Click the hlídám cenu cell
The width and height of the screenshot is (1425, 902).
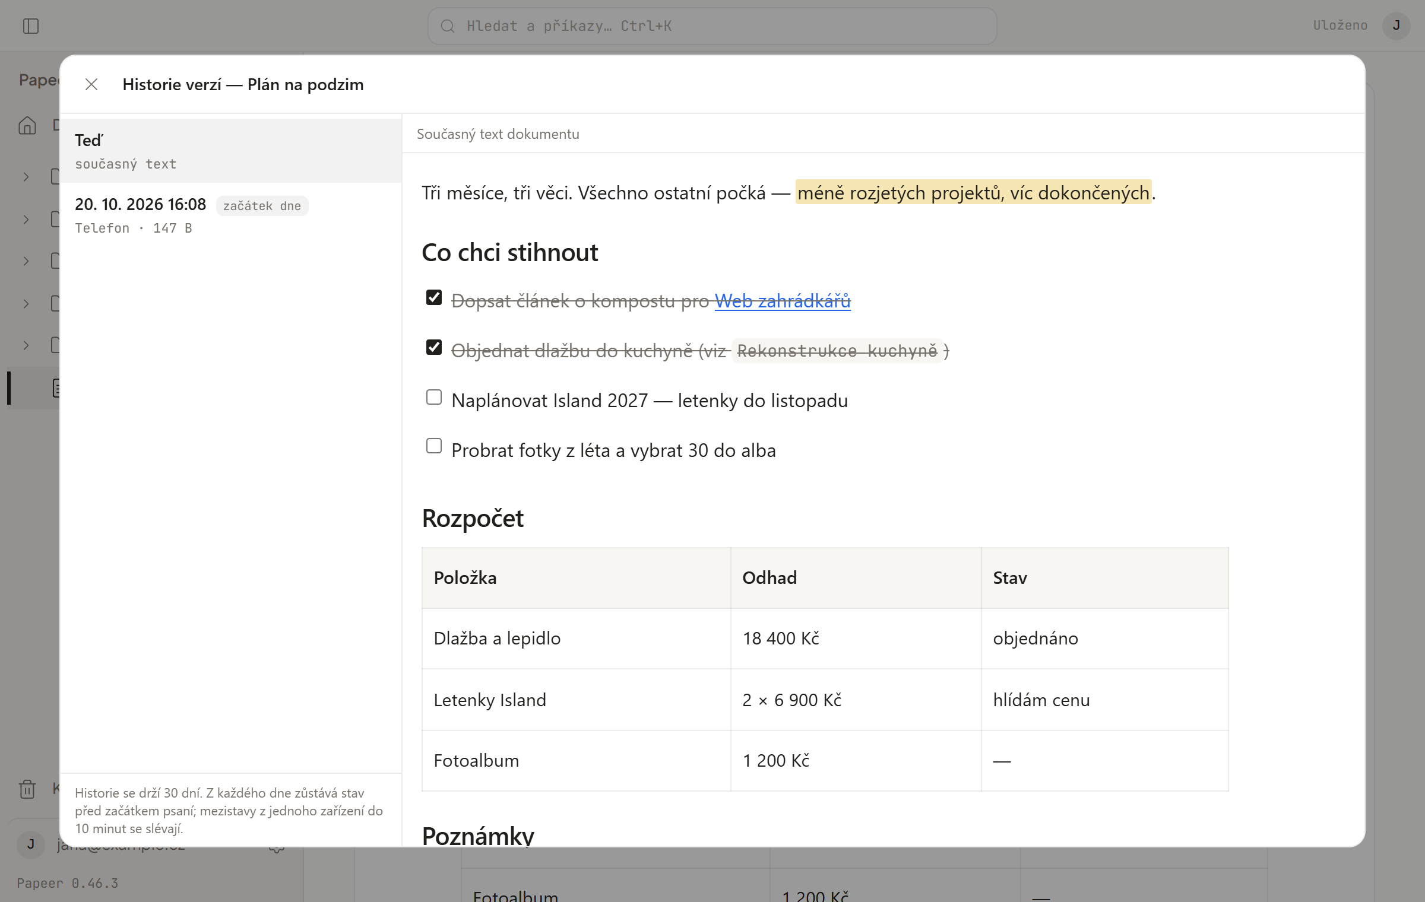point(1104,700)
